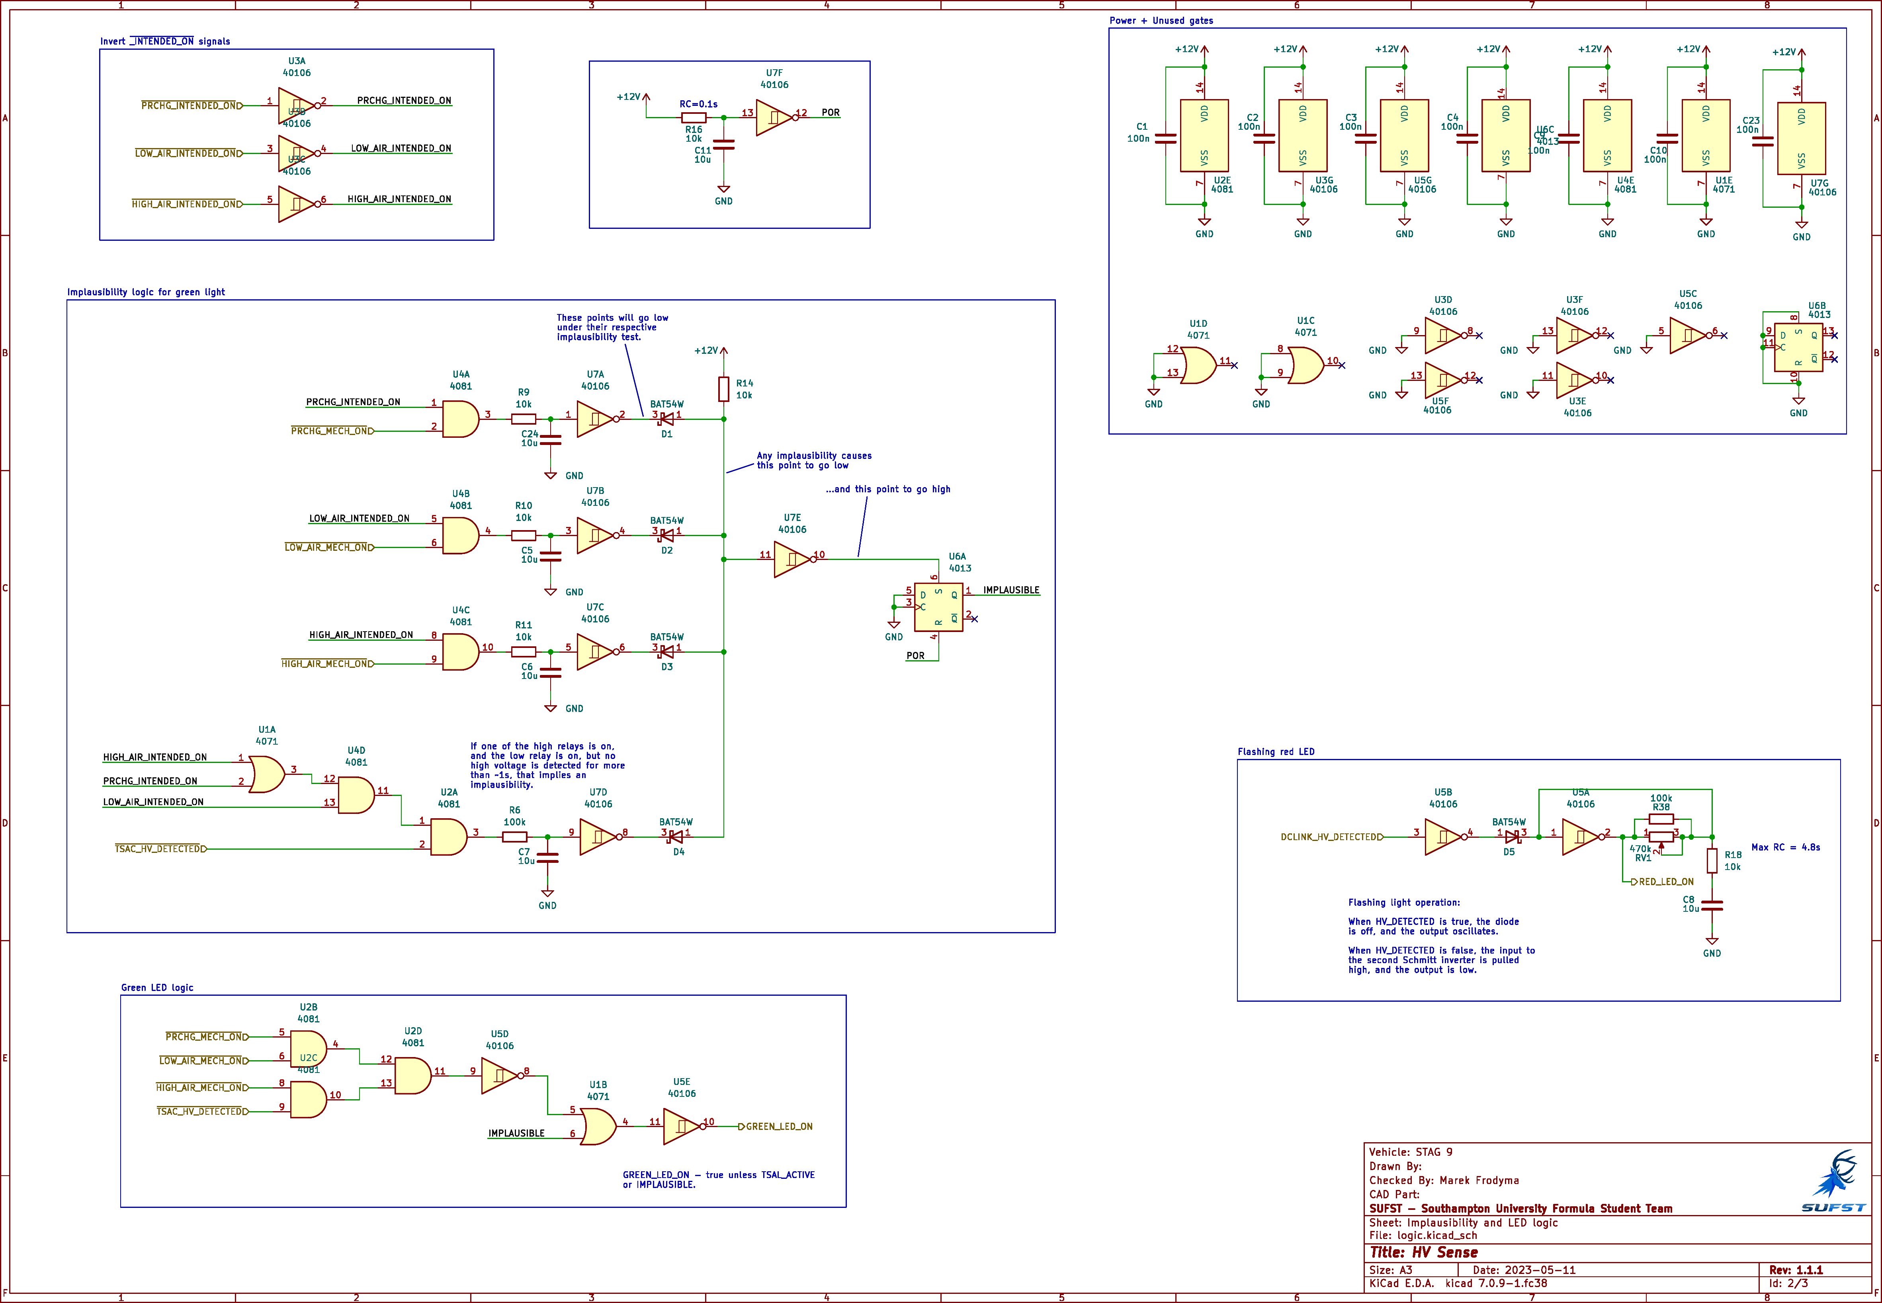
Task: Click the RV1 470k potentiometer symbol
Action: [x=1661, y=837]
